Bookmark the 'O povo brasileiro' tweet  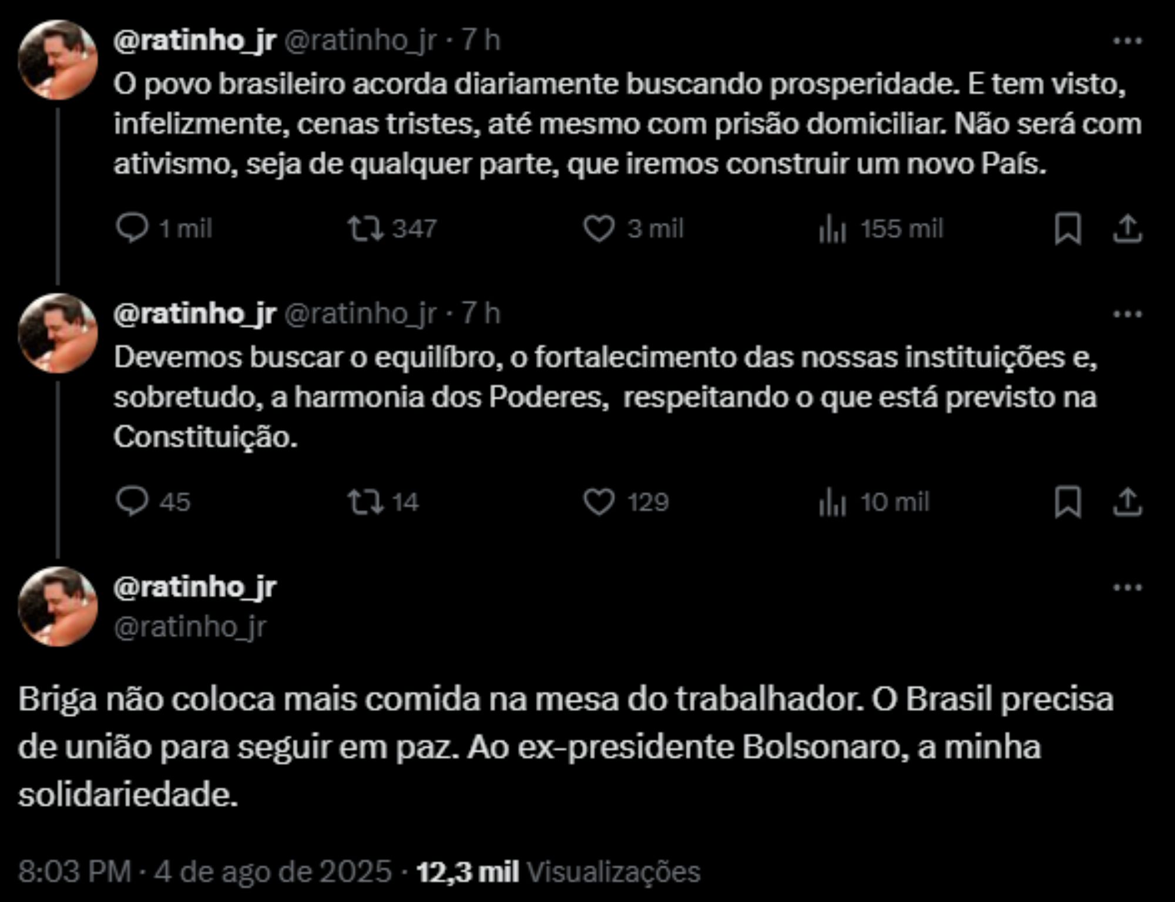(x=1067, y=229)
